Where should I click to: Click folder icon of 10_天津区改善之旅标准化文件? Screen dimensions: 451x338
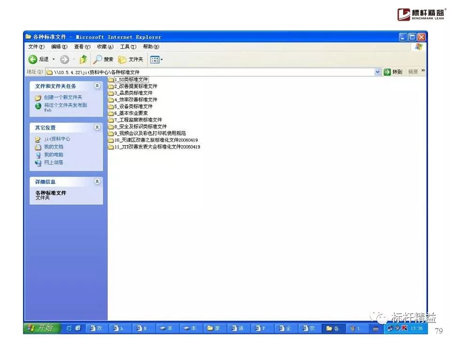(x=111, y=140)
